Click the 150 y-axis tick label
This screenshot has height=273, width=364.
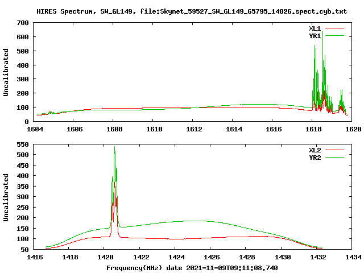click(23, 229)
